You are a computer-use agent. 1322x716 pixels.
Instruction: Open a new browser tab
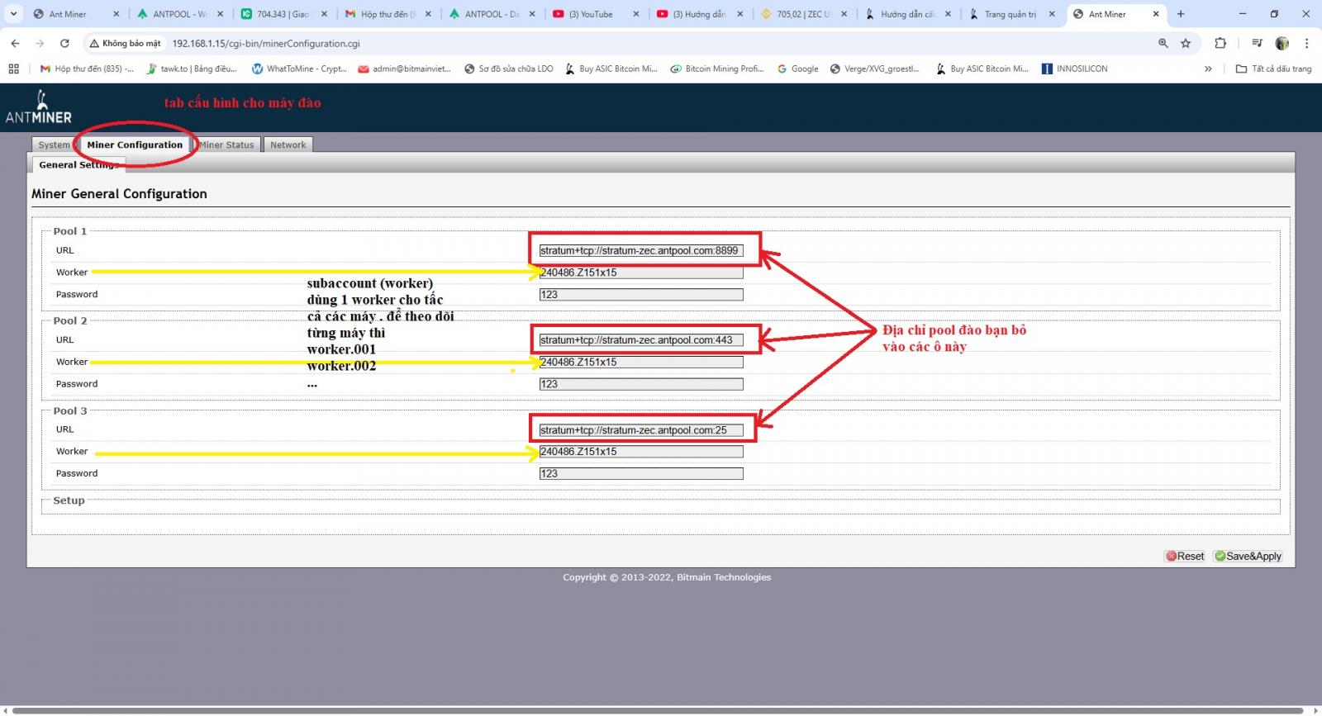tap(1181, 14)
